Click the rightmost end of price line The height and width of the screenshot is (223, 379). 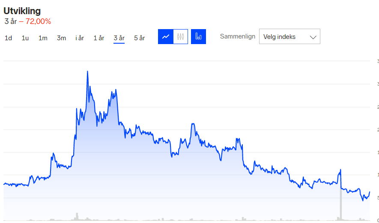coord(369,192)
